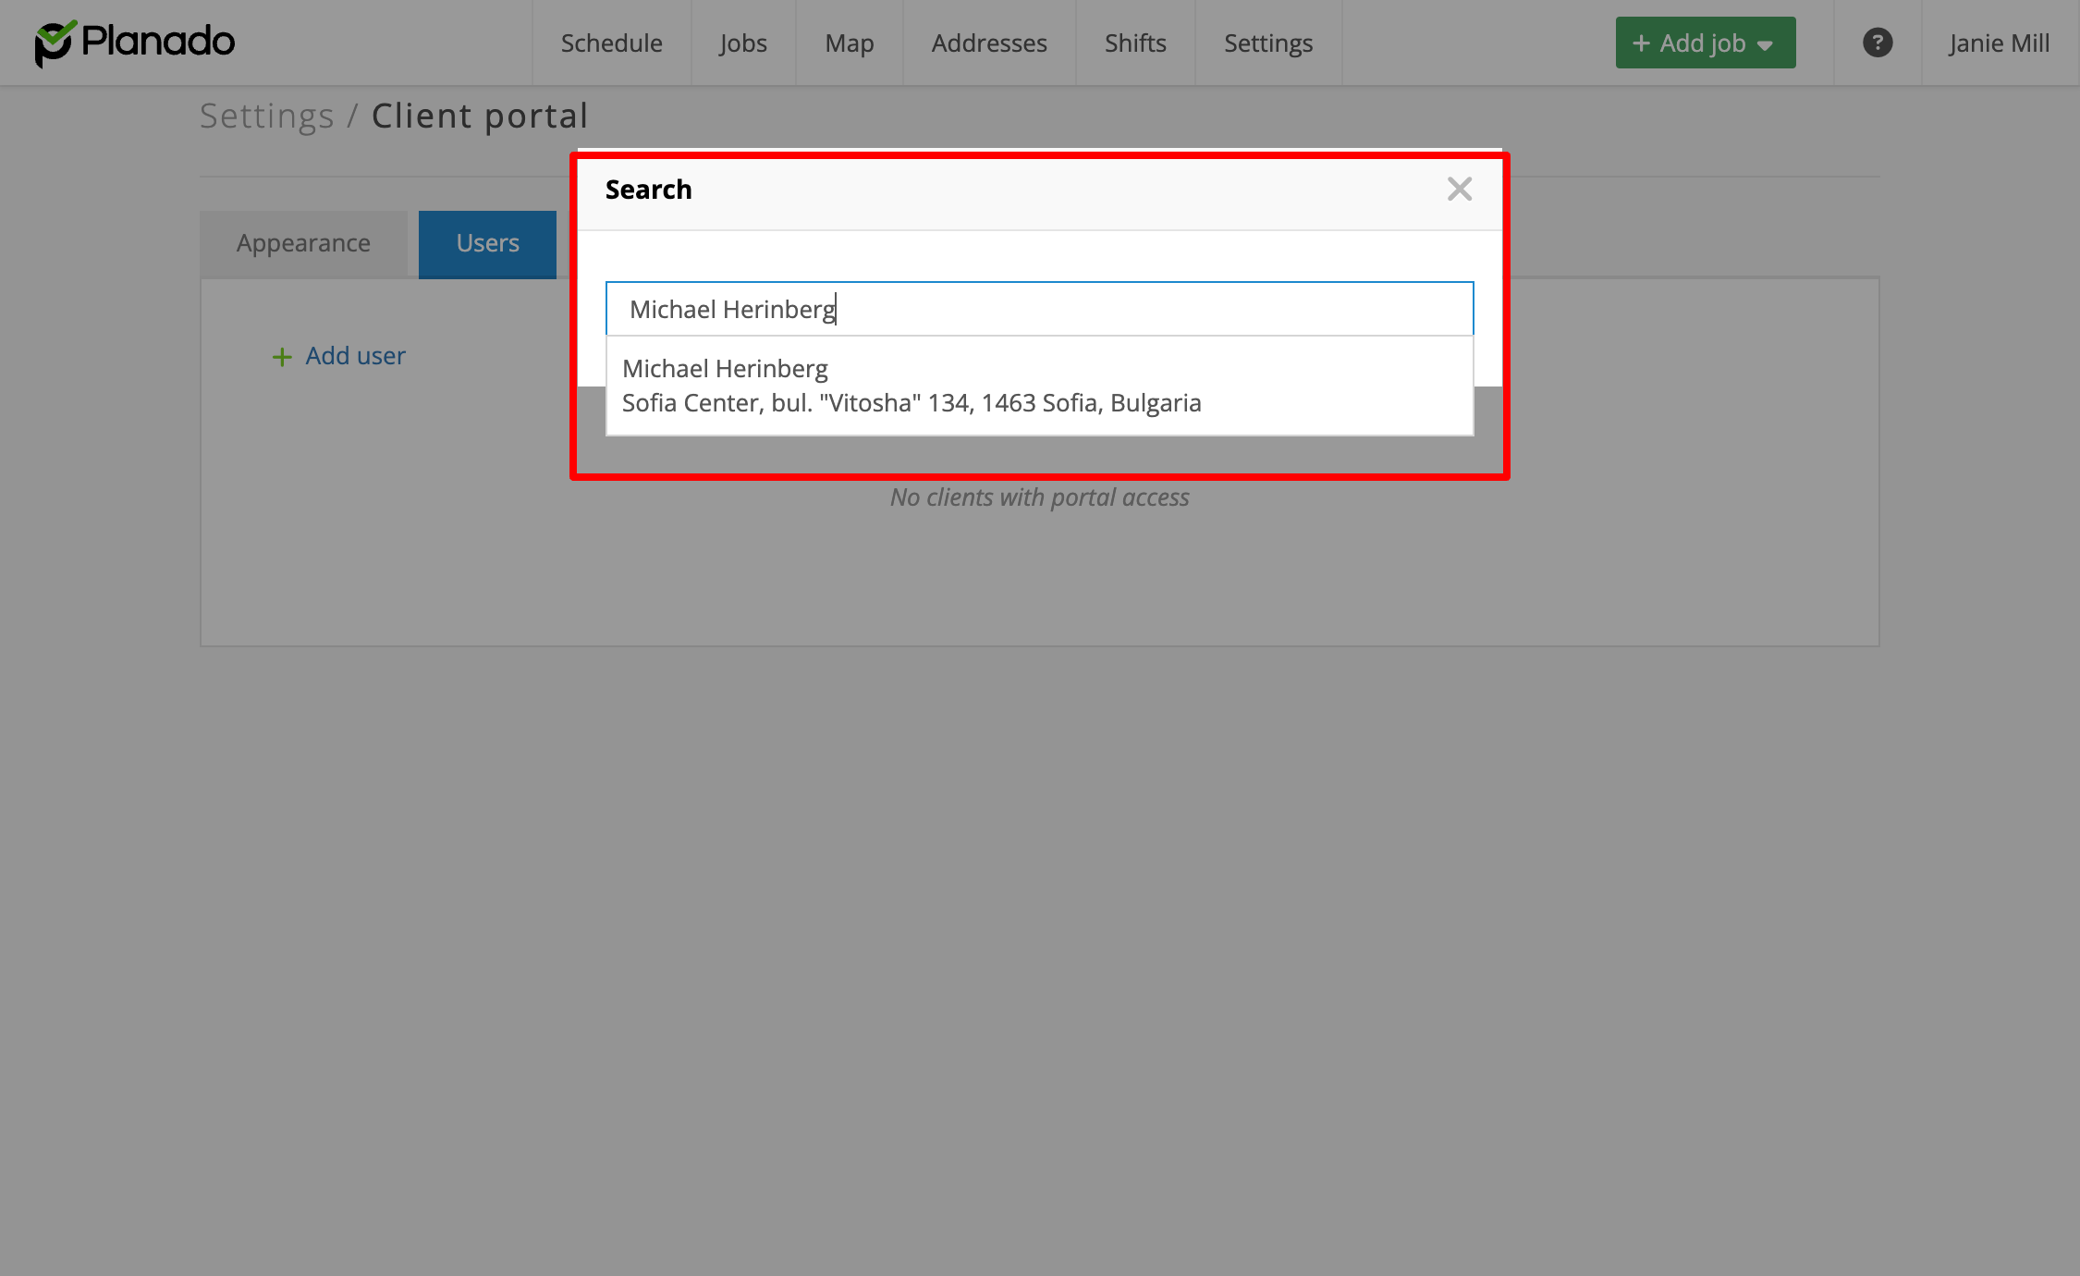
Task: Open the Map view
Action: (x=849, y=43)
